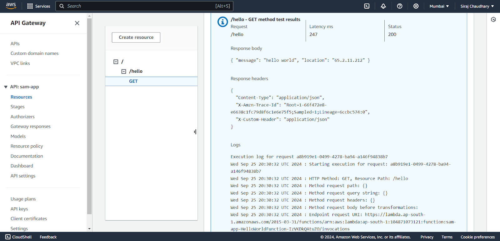The width and height of the screenshot is (500, 241).
Task: Open API settings
Action: tap(23, 176)
